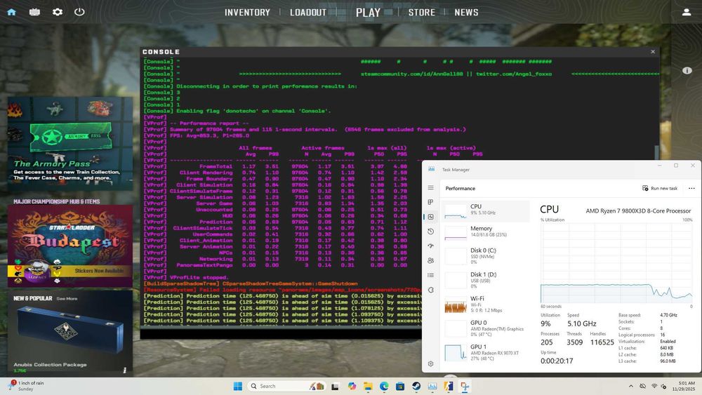The image size is (702, 395).
Task: Open Task Manager settings gear
Action: point(431,363)
